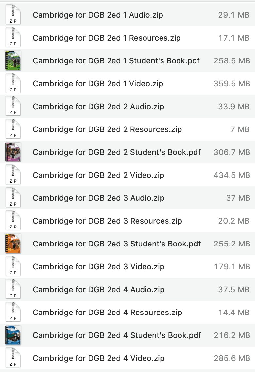The height and width of the screenshot is (372, 255).
Task: Click the ZIP icon for 1 Resources.zip
Action: coord(13,38)
